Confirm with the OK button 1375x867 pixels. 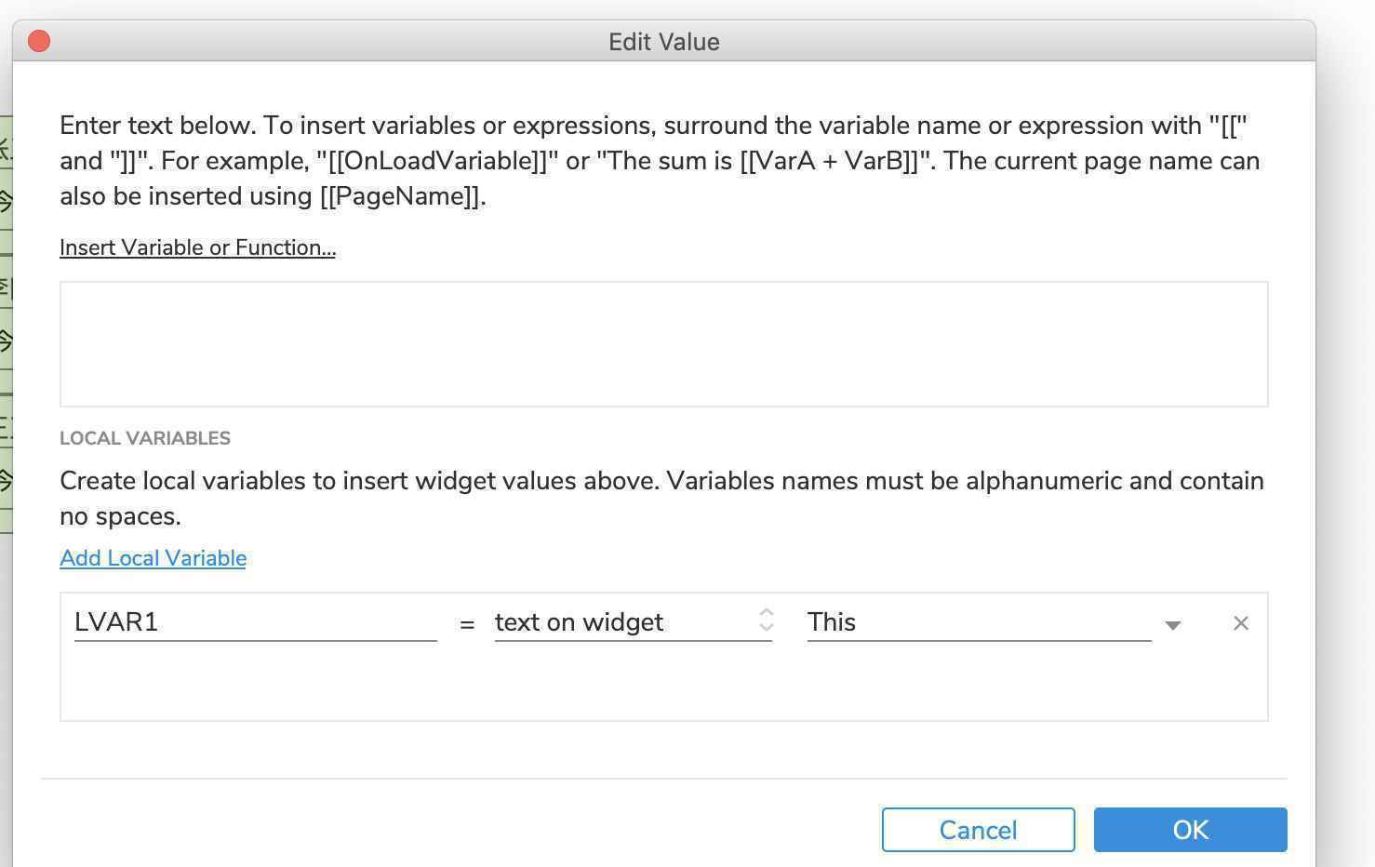[x=1190, y=830]
